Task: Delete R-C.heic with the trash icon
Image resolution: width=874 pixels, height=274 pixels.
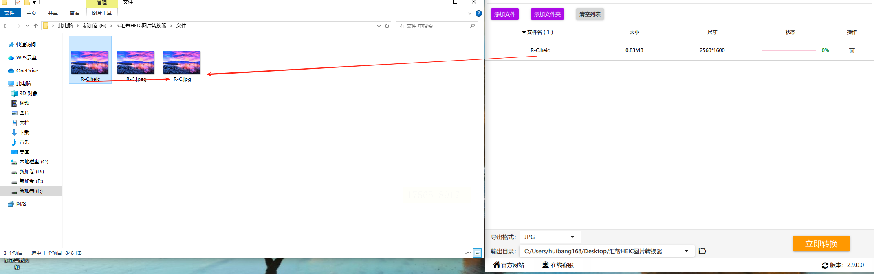Action: [x=852, y=50]
